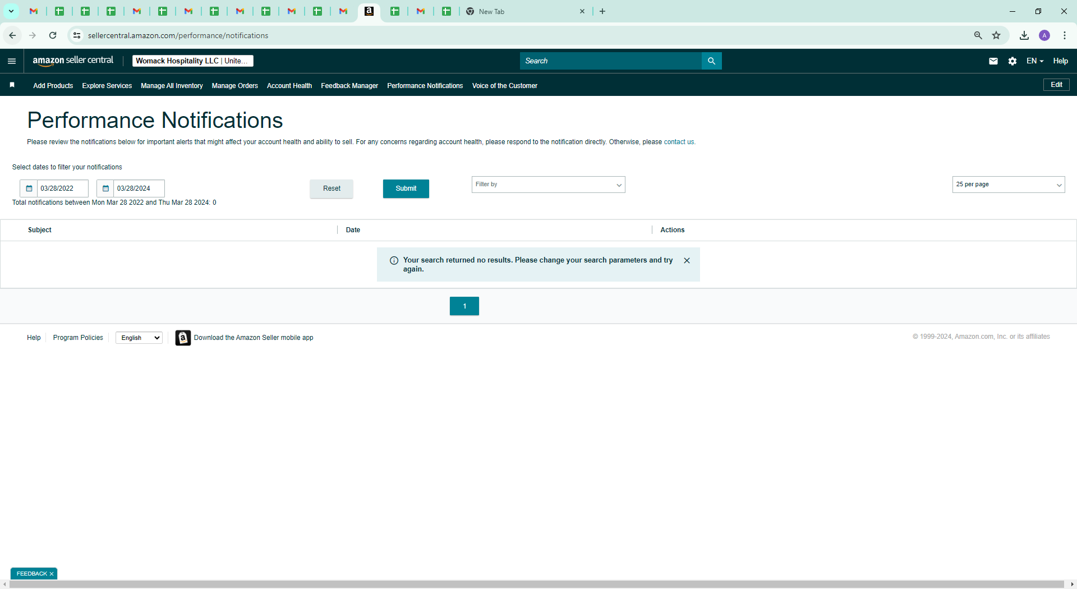Submit the date filter

[406, 188]
